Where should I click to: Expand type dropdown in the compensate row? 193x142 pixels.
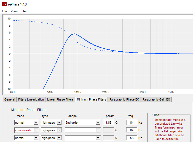(x=59, y=130)
